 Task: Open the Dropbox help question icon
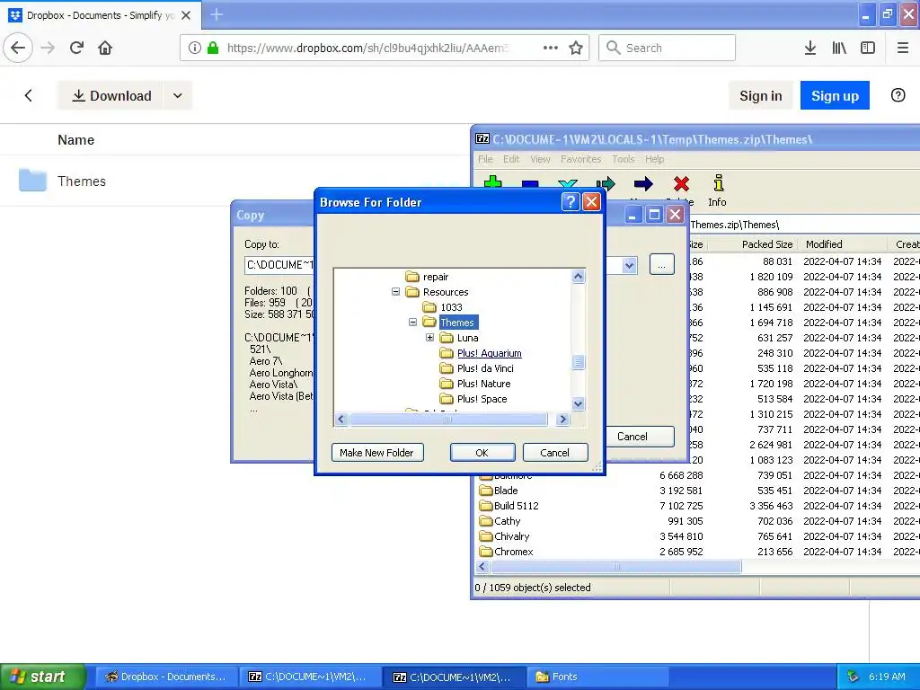tap(898, 95)
